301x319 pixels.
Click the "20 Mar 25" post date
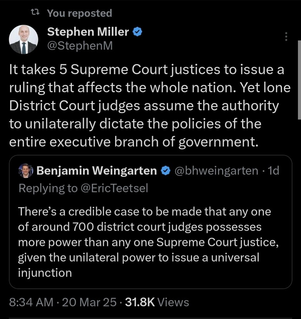coord(89,302)
